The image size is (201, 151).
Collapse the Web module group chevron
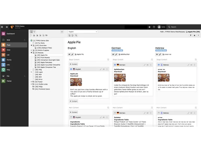(25, 40)
